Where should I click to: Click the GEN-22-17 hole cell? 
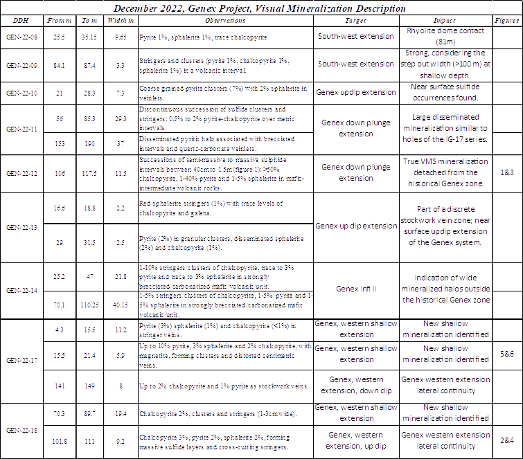[x=22, y=360]
